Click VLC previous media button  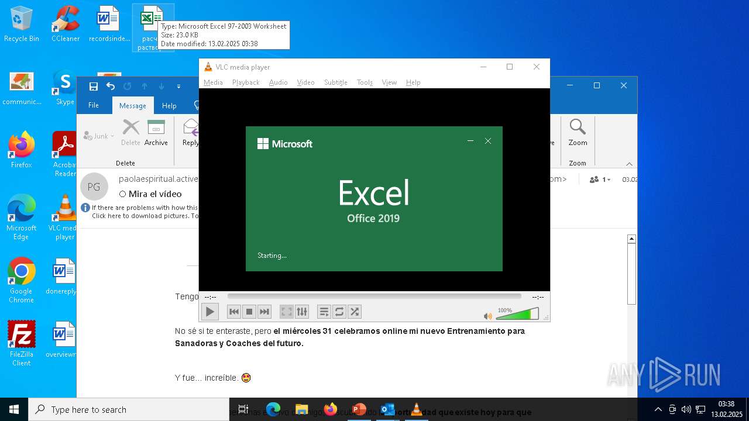coord(234,312)
